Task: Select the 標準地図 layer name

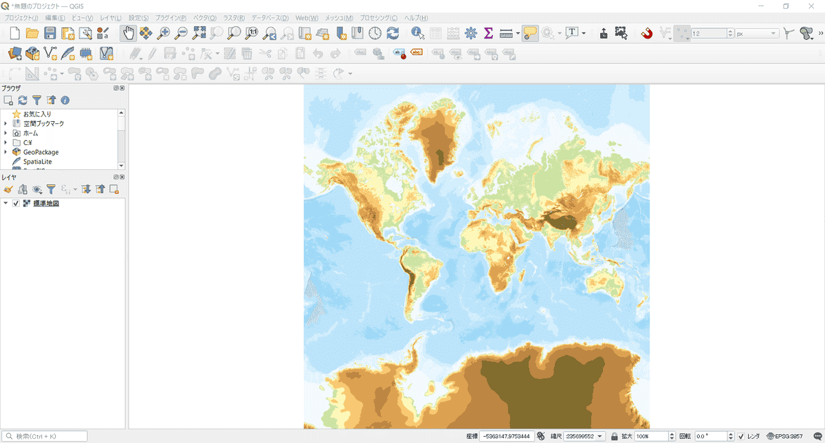Action: [46, 204]
